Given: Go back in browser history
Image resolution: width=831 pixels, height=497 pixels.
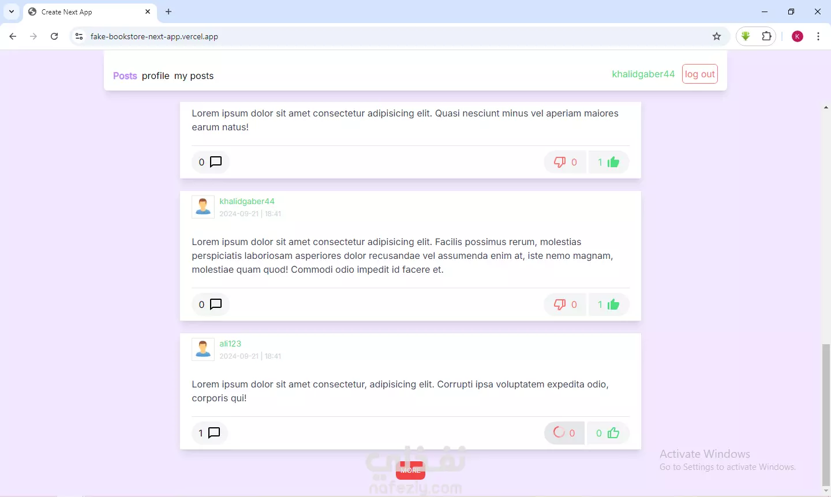Looking at the screenshot, I should (x=13, y=36).
